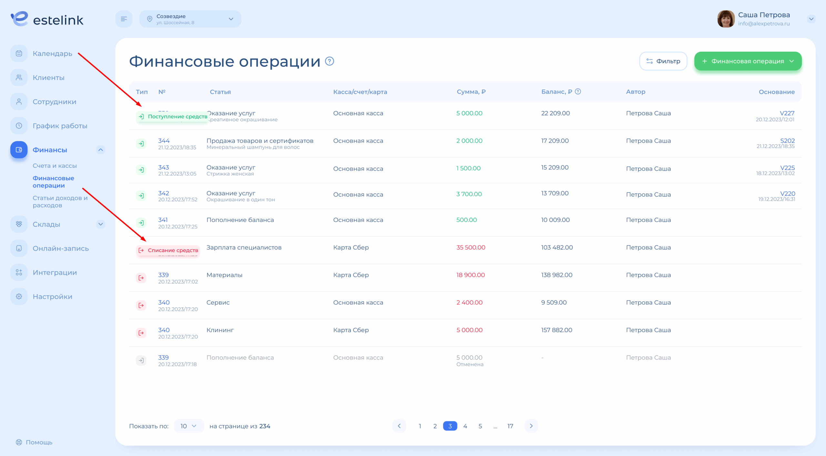This screenshot has height=456, width=826.
Task: Open operation number 343 link
Action: point(163,167)
